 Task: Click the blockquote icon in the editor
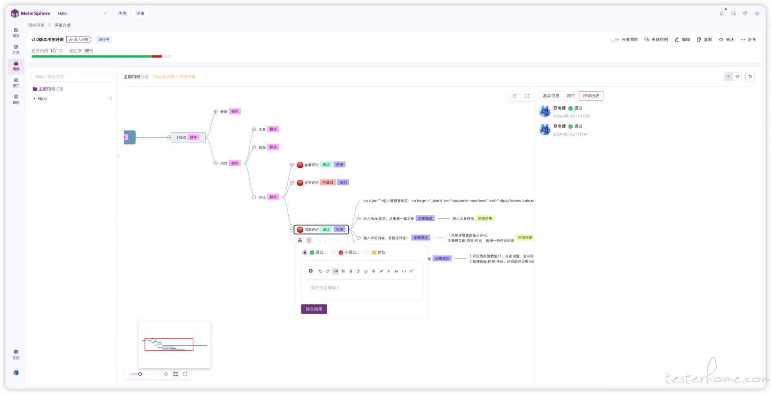(396, 271)
